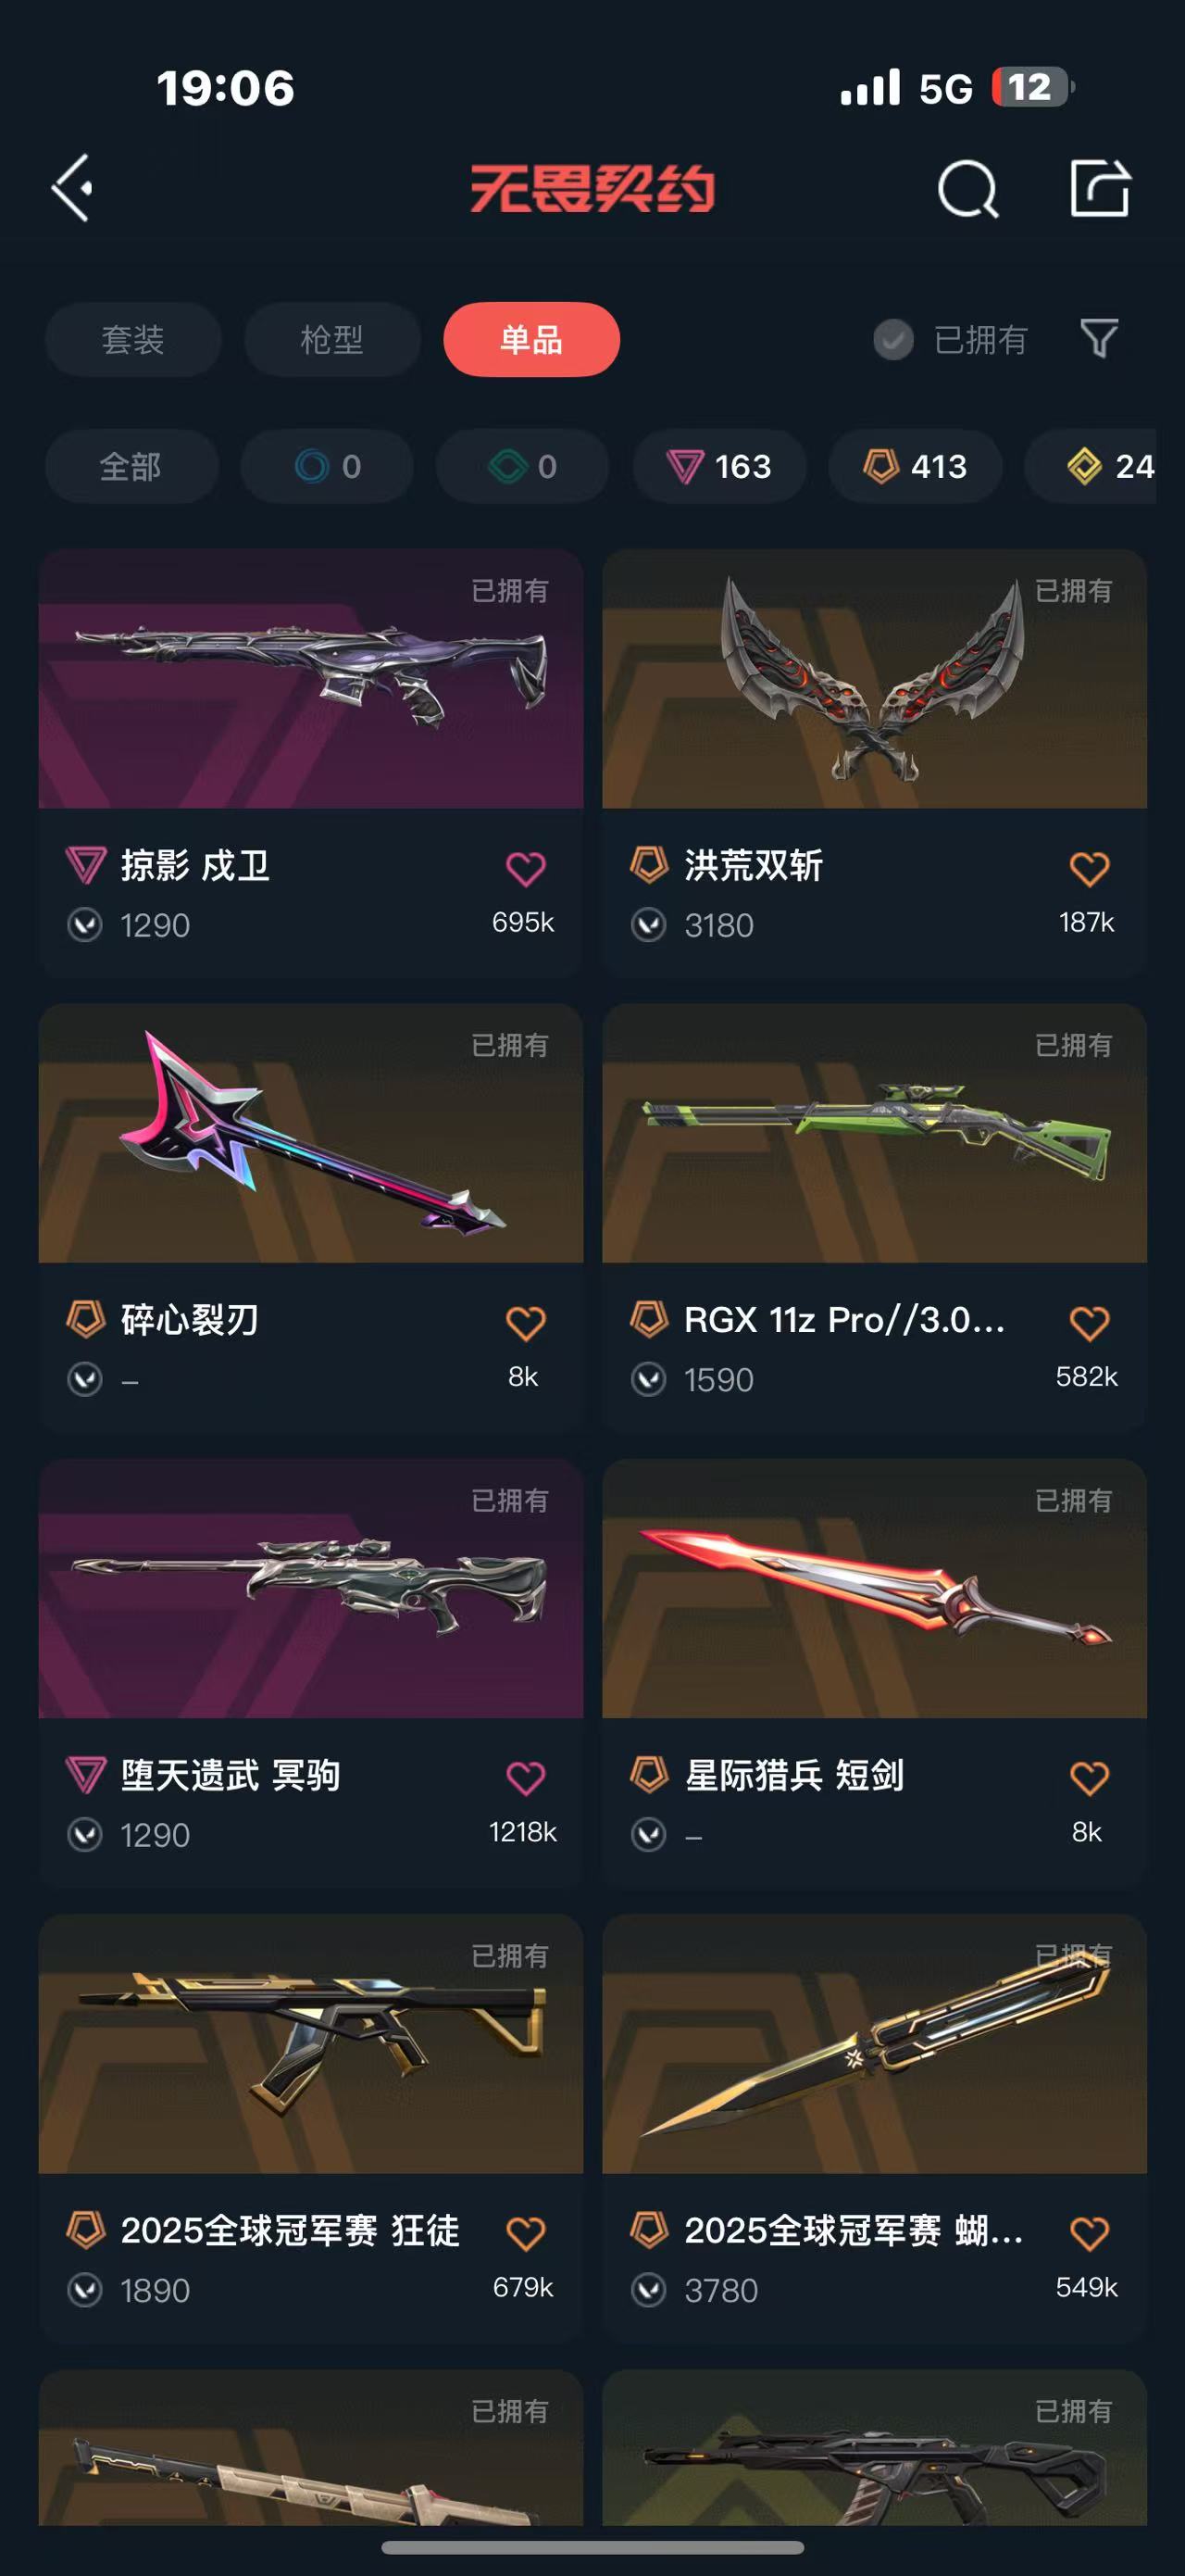Tap heart on 堕天遗武 冥驹
Screen dimensions: 1185x2576
point(526,1778)
